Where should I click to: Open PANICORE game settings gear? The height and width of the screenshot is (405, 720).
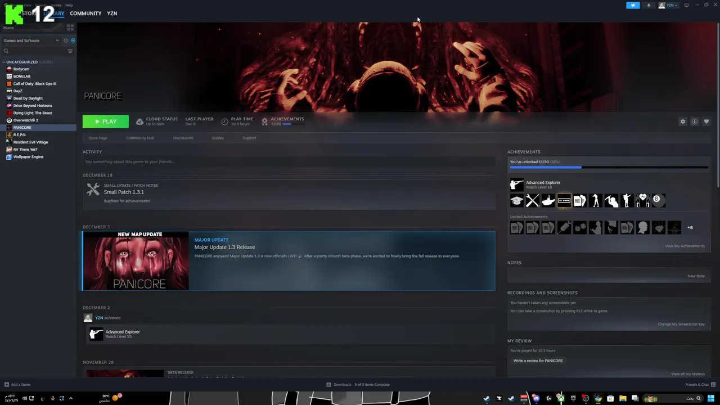pos(683,121)
